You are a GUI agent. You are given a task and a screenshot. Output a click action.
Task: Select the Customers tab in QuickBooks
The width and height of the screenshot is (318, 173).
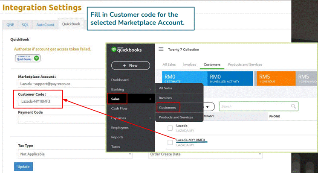point(212,65)
